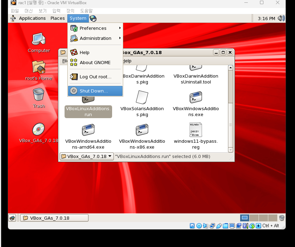Click VirtualBox hard disk status icon

click(192, 226)
